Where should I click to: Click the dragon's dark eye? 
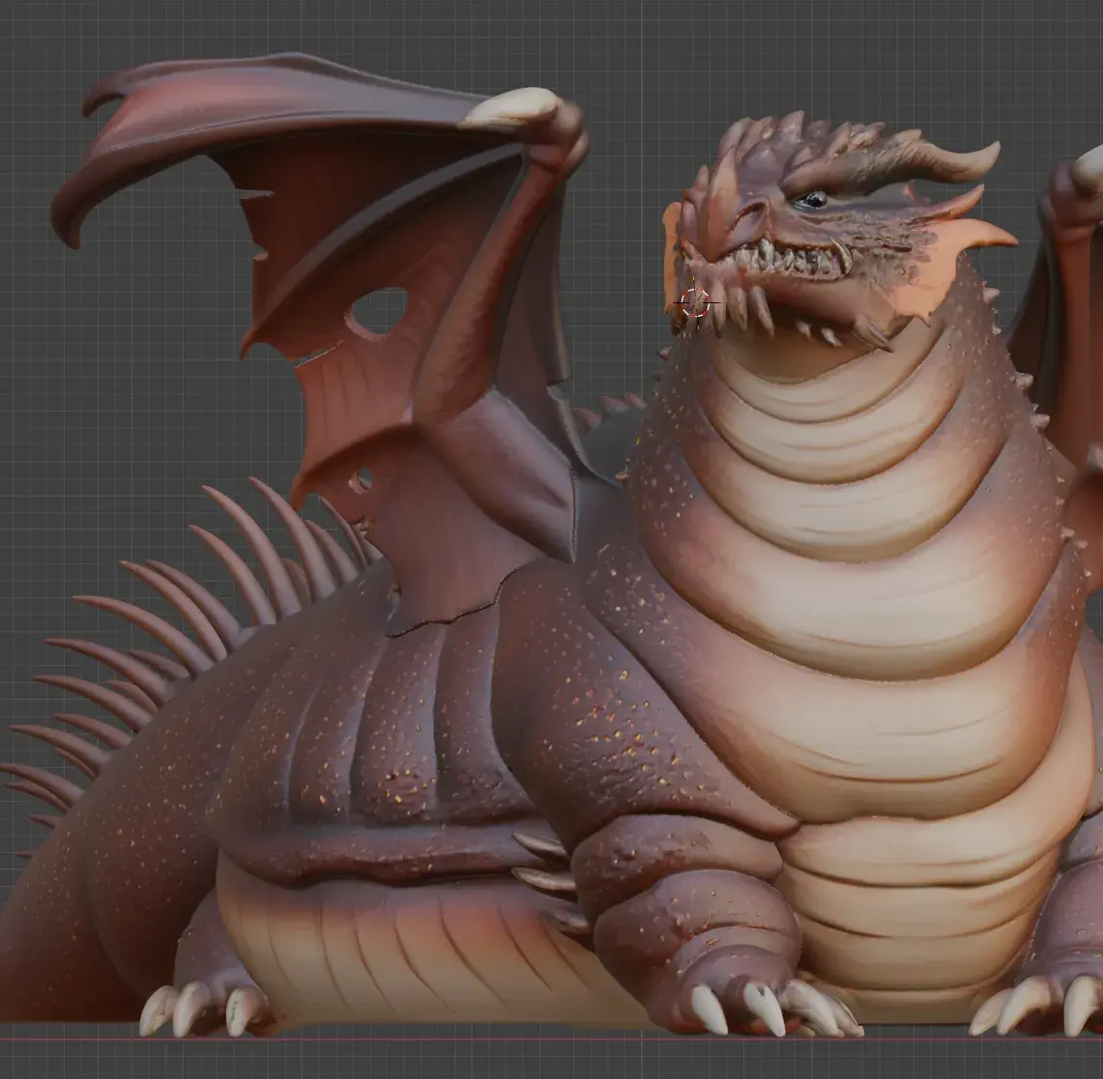(812, 201)
